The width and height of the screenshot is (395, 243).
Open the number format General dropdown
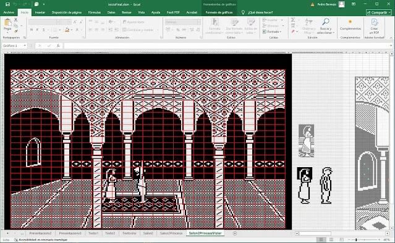[199, 22]
